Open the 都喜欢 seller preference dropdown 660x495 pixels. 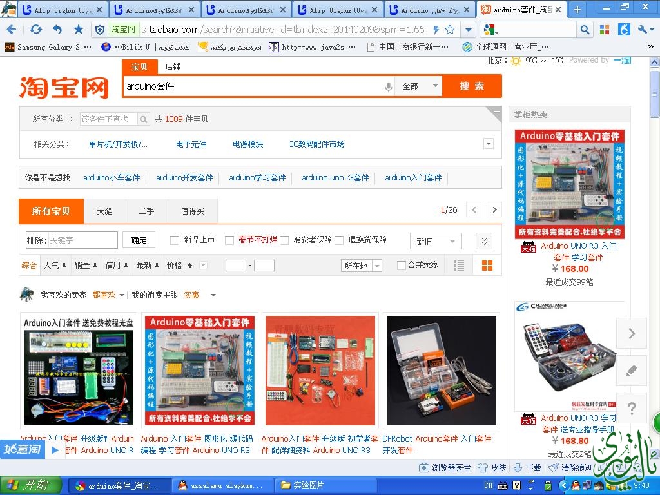coord(108,295)
